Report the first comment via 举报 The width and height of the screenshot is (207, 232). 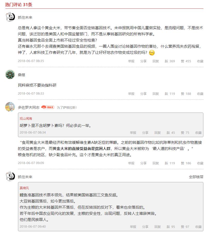pos(131,61)
